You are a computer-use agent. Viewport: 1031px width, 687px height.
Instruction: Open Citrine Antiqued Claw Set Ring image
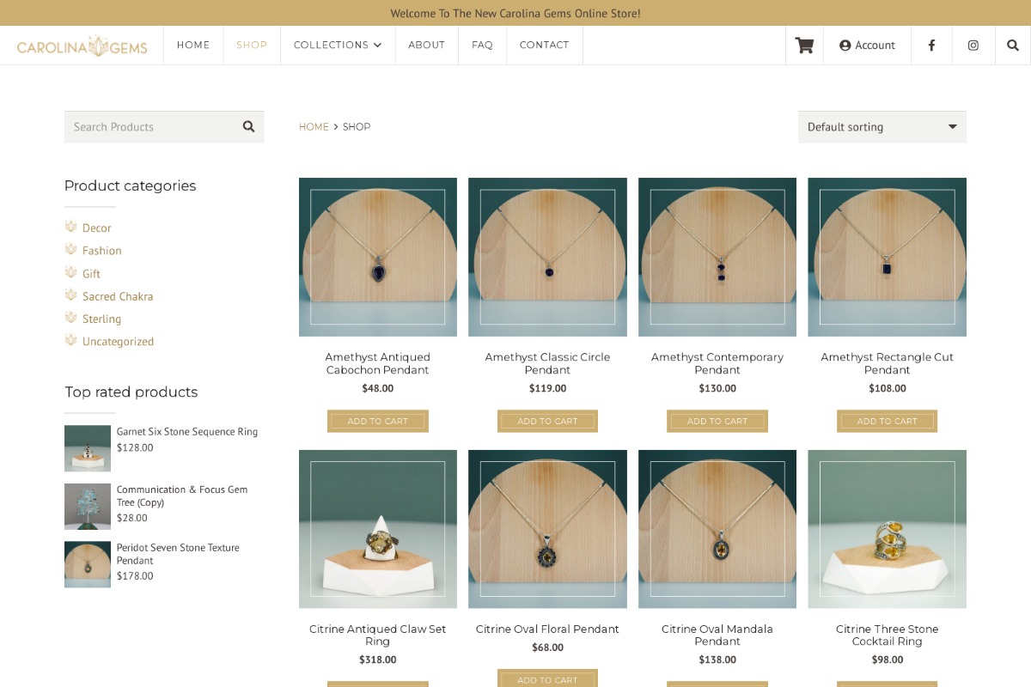(378, 529)
